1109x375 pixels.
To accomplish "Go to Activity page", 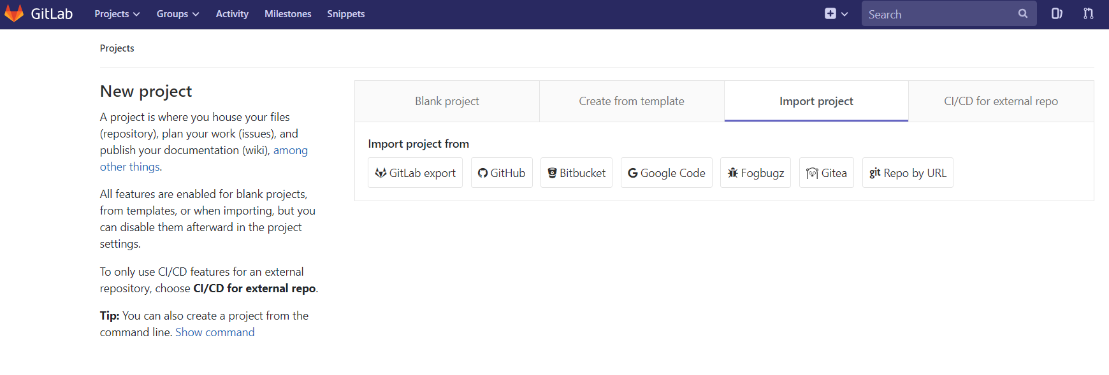I will 232,14.
